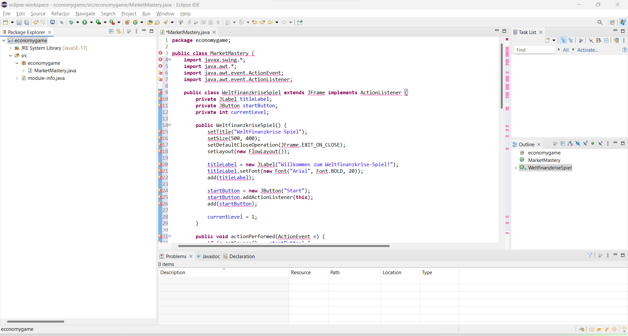Click the New Java Class icon
628x336 pixels.
[x=135, y=22]
